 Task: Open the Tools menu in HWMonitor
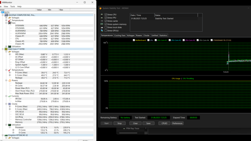pyautogui.click(x=13, y=6)
